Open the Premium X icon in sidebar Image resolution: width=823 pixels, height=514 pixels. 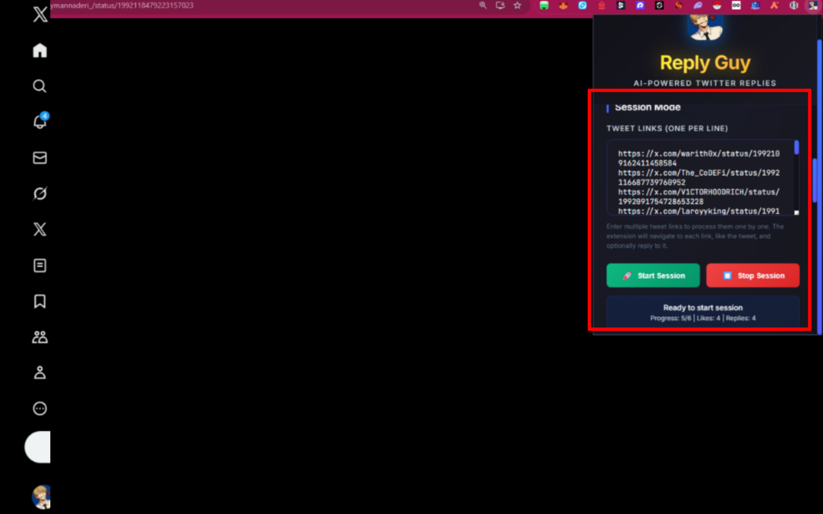40,229
